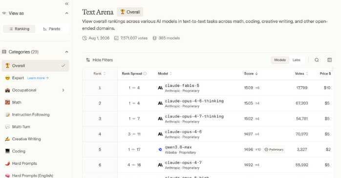Select the Overall category in the sidebar

point(36,66)
